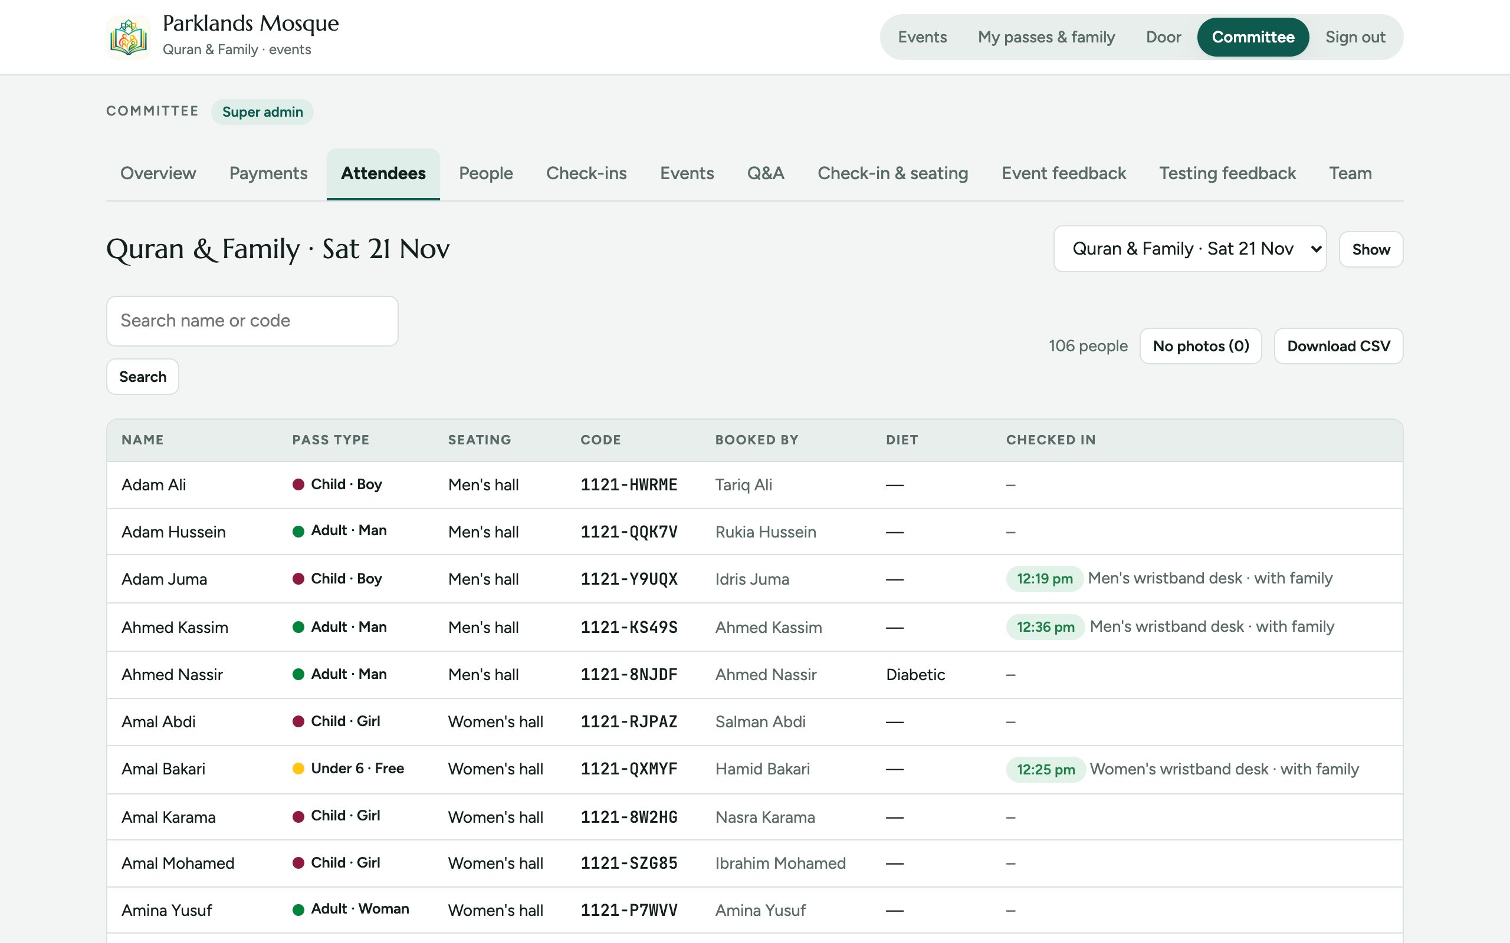Screen dimensions: 1510x943
Task: Open the Event feedback tab
Action: [1063, 173]
